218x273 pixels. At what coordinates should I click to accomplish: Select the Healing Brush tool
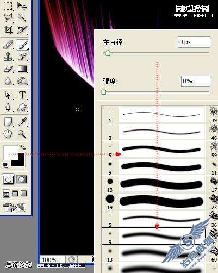point(8,45)
